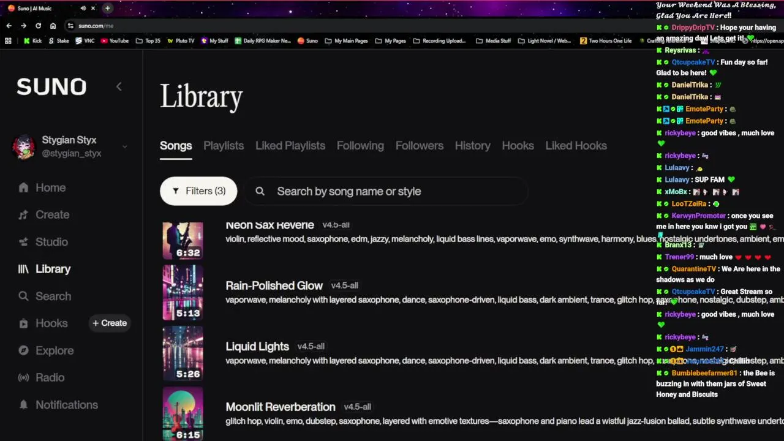Open Studio in the sidebar
This screenshot has width=784, height=441.
(43, 242)
